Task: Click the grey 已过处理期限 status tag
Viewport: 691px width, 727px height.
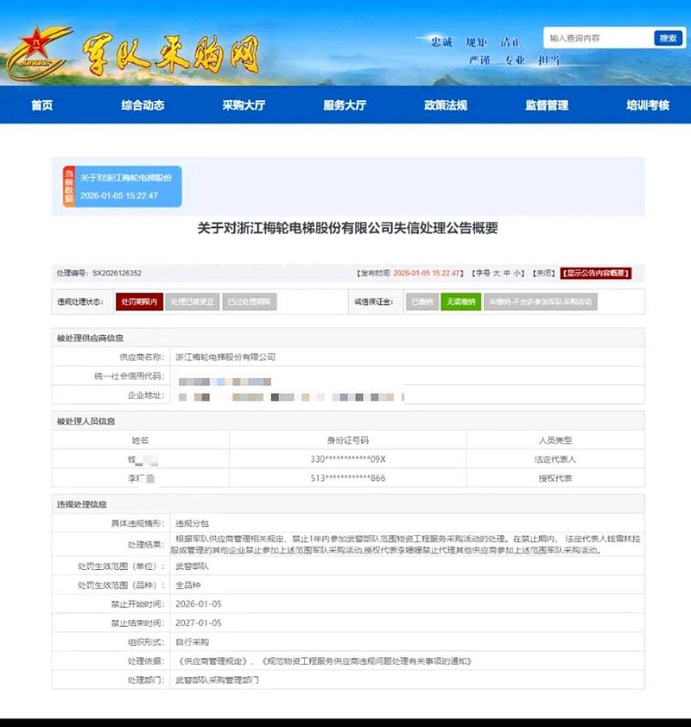Action: [250, 302]
